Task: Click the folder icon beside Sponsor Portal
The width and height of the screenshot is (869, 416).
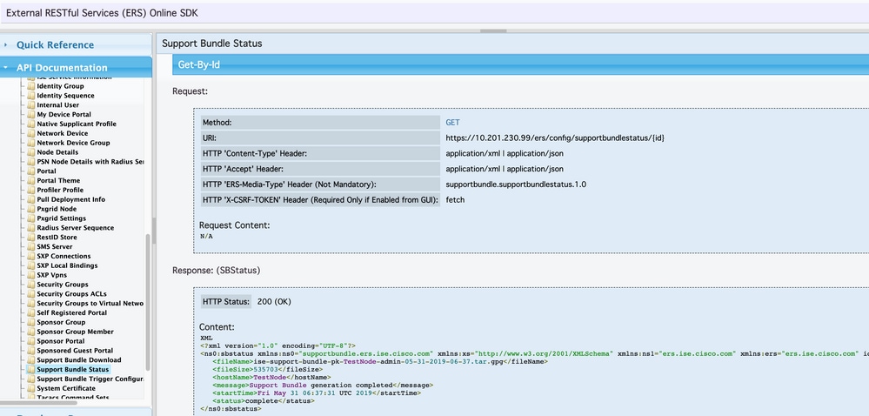Action: coord(31,340)
